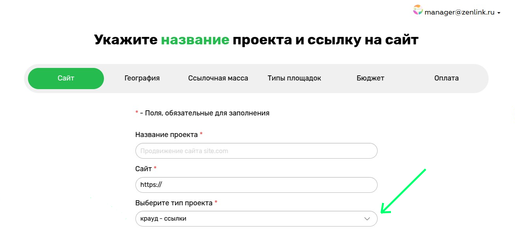
Task: Focus the Название проекта input field
Action: (256, 151)
